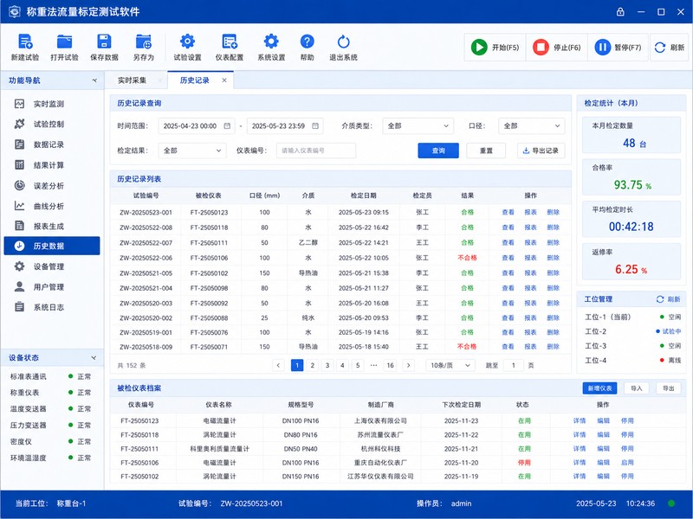Select 历史数据 in the navigation

pyautogui.click(x=52, y=246)
